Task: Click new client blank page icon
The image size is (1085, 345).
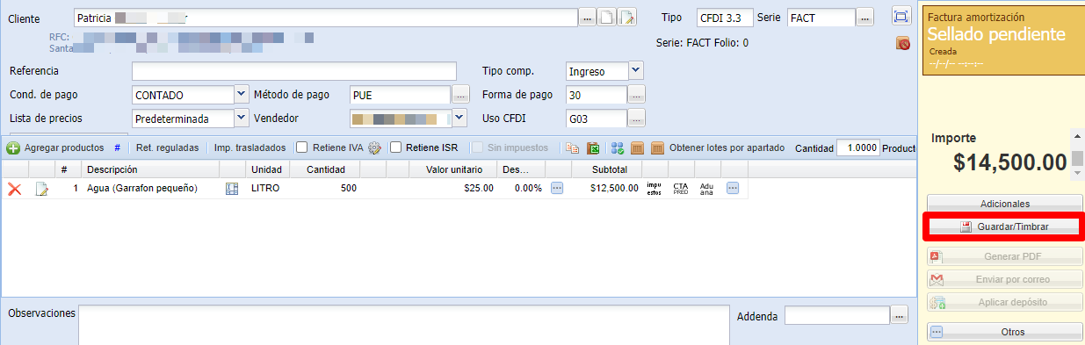Action: 607,18
